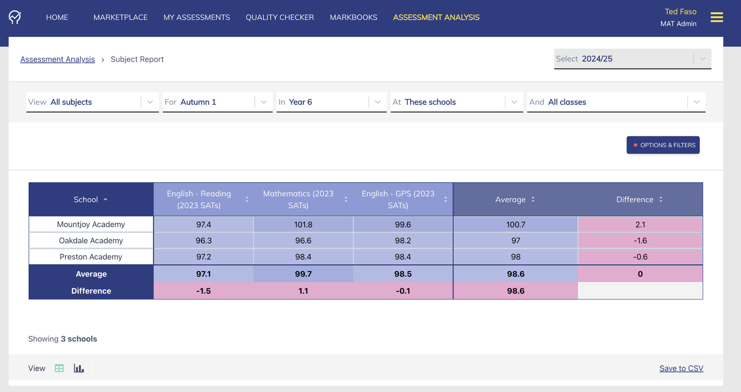Click the Options & Filters button
Viewport: 741px width, 392px height.
663,145
